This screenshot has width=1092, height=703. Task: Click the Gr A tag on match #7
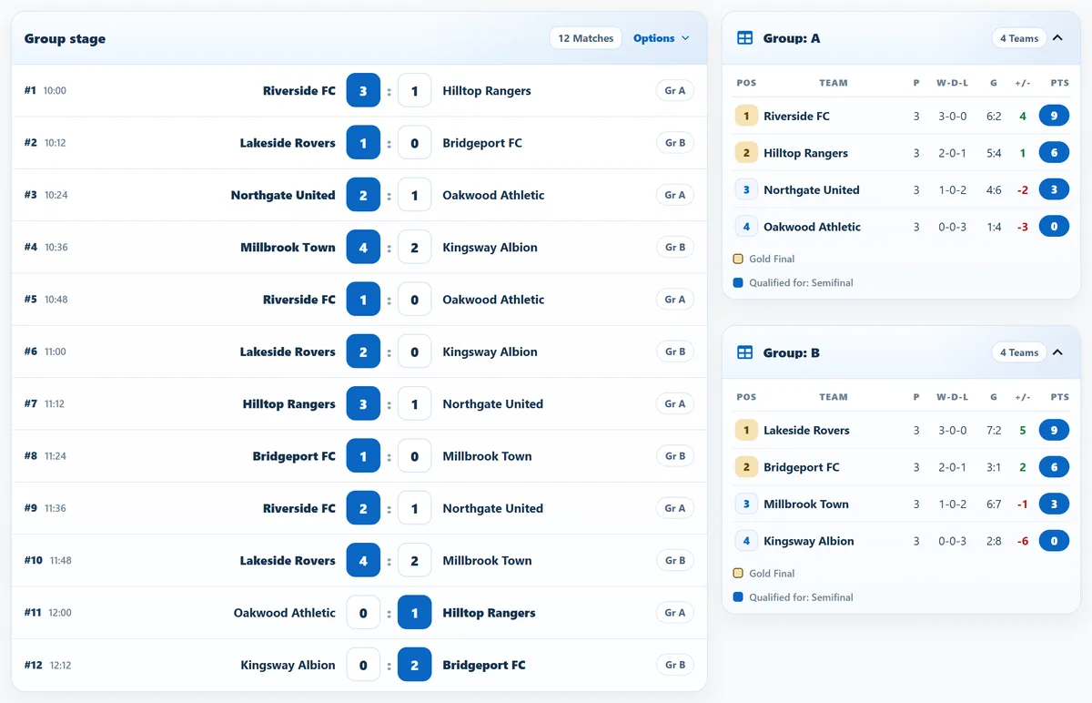675,404
